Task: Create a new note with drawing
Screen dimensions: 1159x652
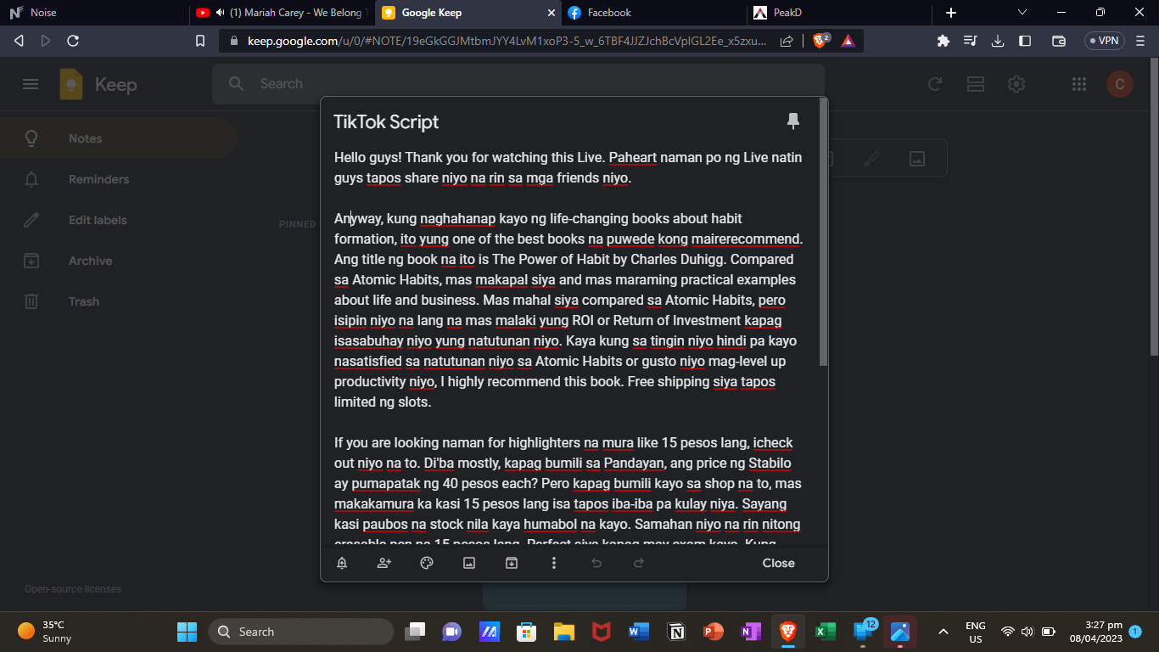Action: point(871,158)
